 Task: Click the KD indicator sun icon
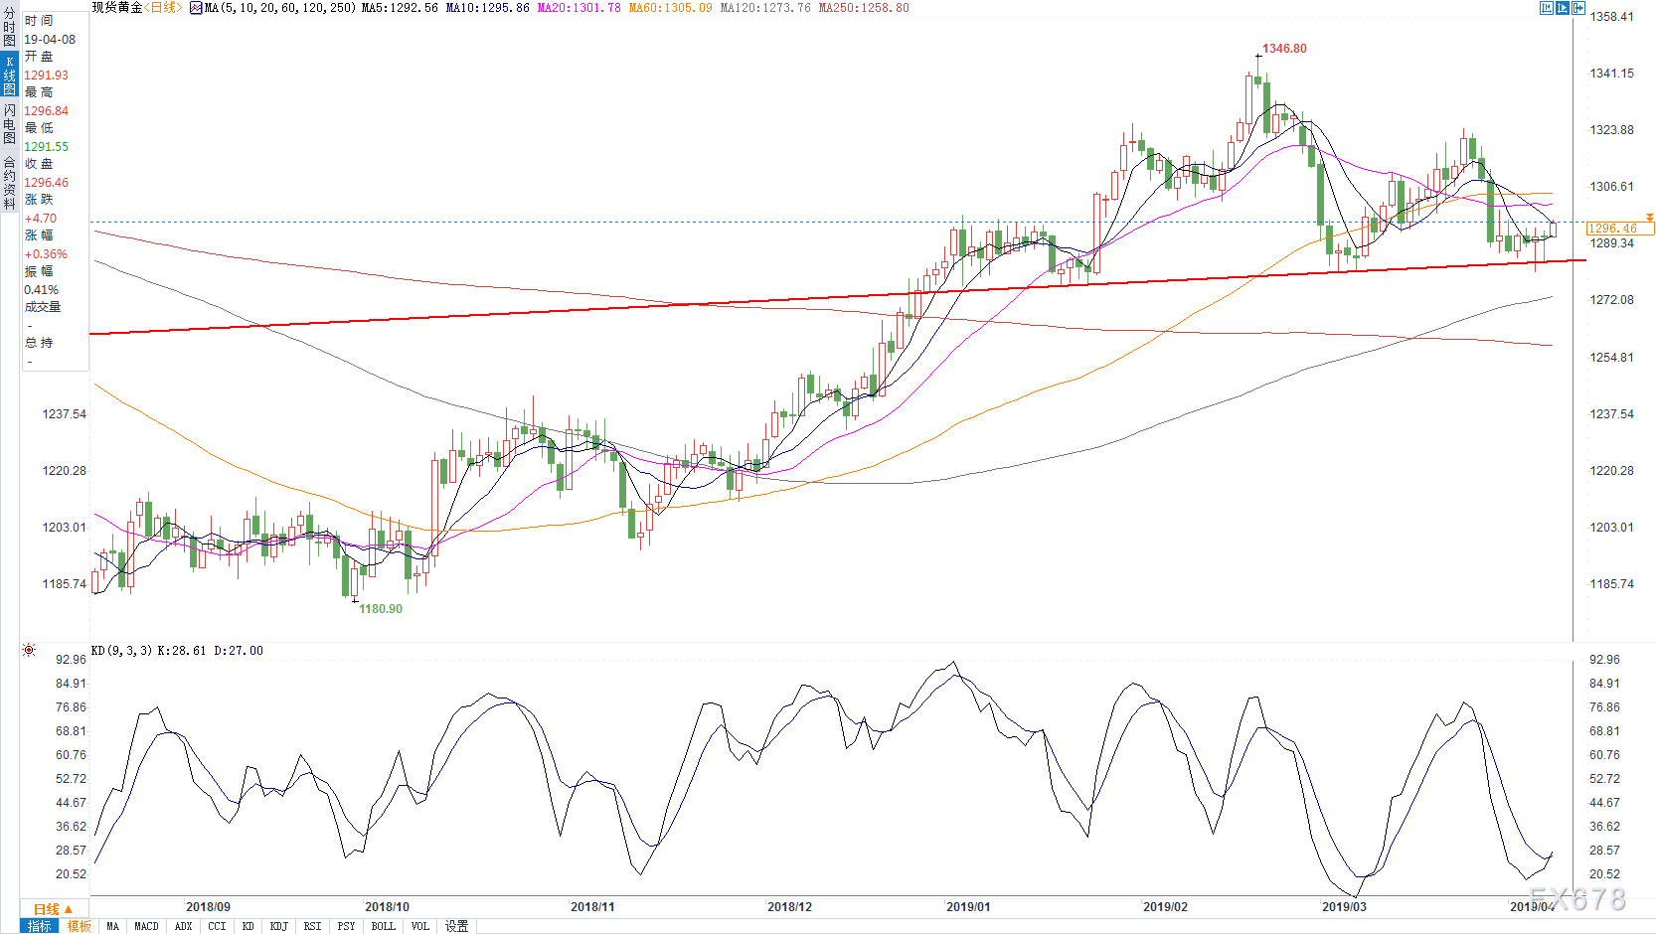29,650
